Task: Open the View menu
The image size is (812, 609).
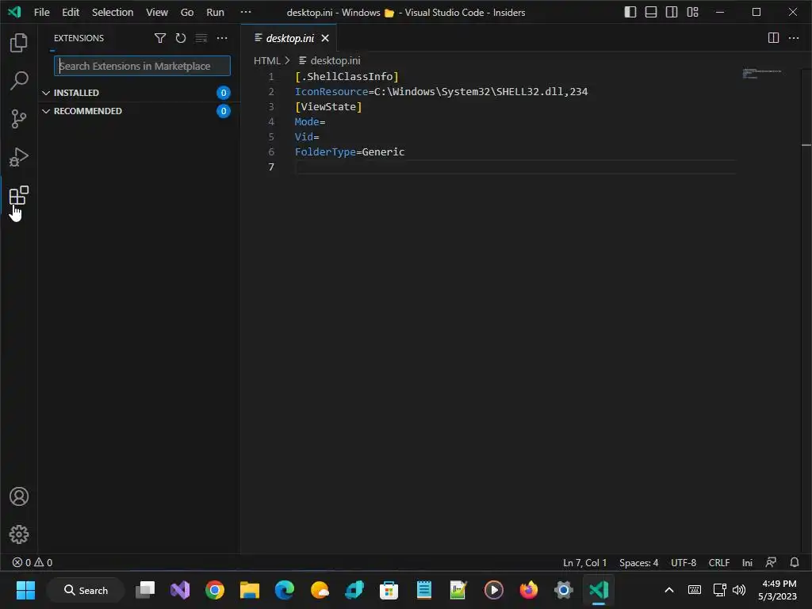Action: coord(156,12)
